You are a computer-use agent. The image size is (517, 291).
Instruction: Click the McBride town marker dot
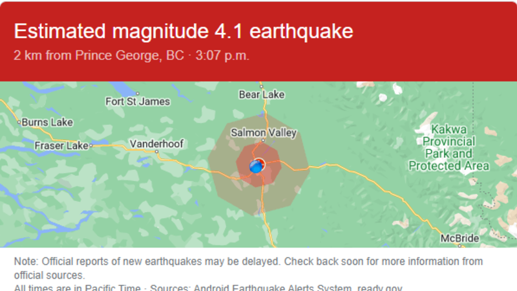tap(459, 246)
